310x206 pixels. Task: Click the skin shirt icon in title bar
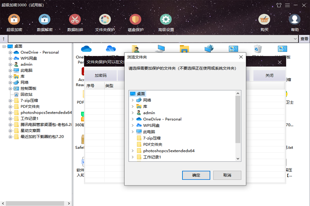coord(279,5)
